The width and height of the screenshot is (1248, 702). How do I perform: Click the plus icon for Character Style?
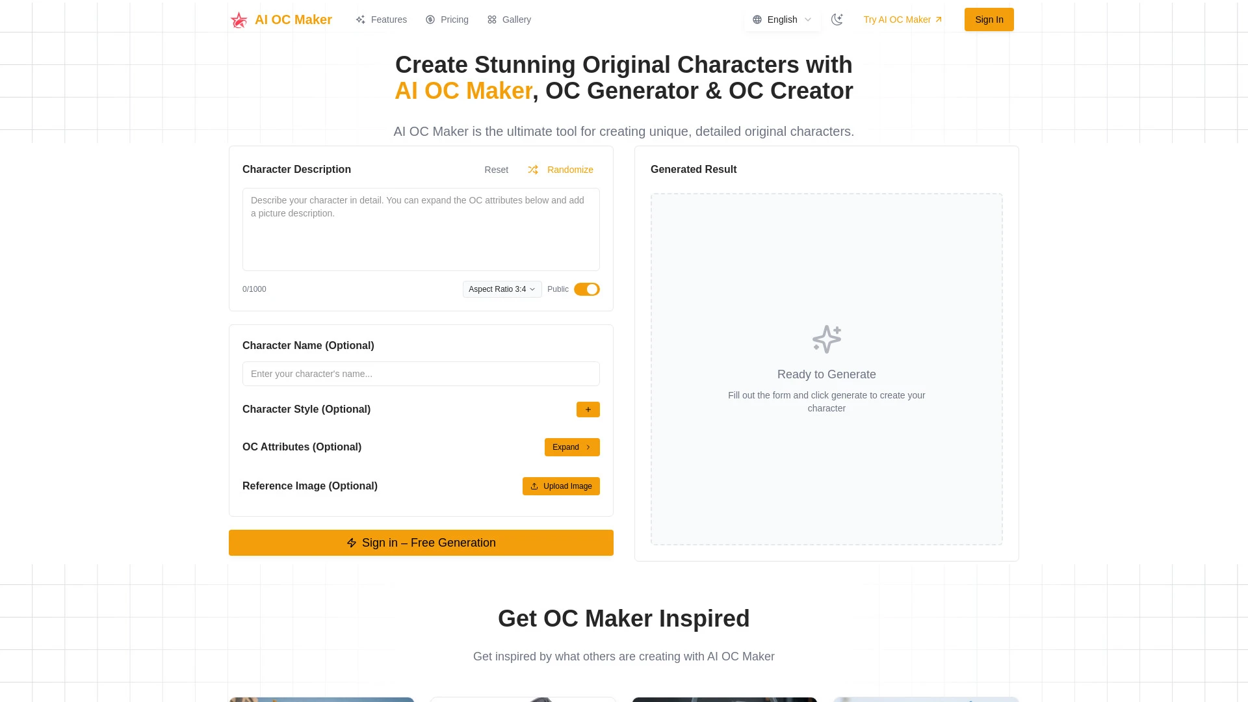[x=588, y=409]
